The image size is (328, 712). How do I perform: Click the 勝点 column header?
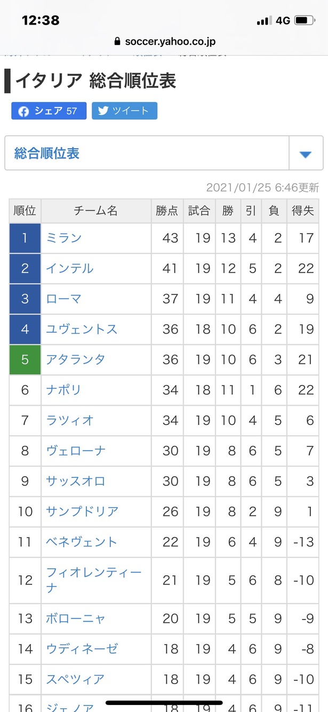(x=167, y=211)
